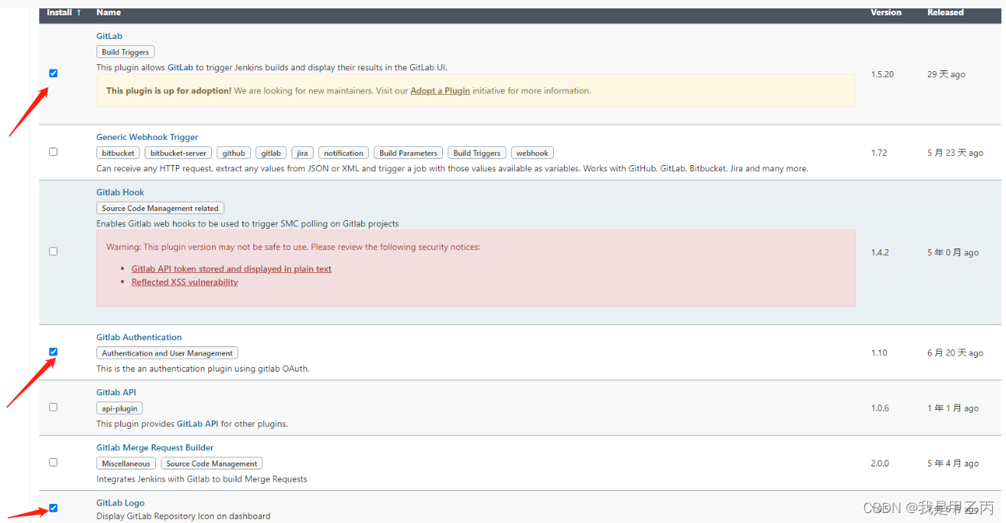Viewport: 1006px width, 523px height.
Task: Click the '5 月 23 天 ago' release date
Action: (x=956, y=153)
